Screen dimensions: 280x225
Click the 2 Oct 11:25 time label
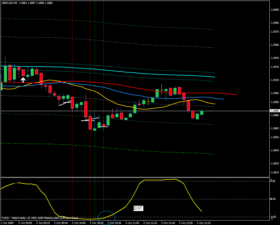pyautogui.click(x=150, y=223)
